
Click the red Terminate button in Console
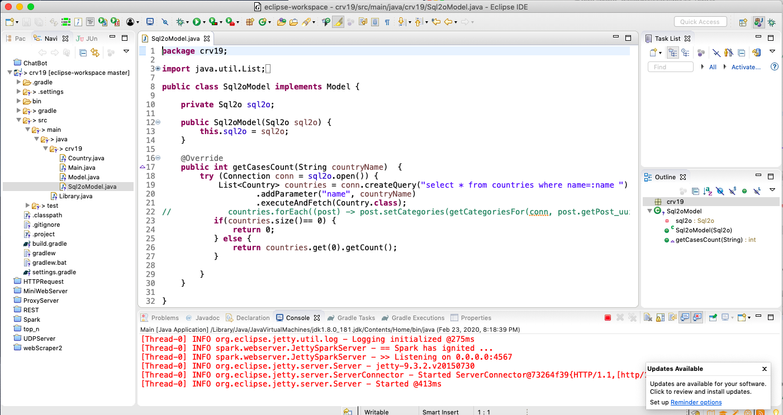(x=608, y=318)
